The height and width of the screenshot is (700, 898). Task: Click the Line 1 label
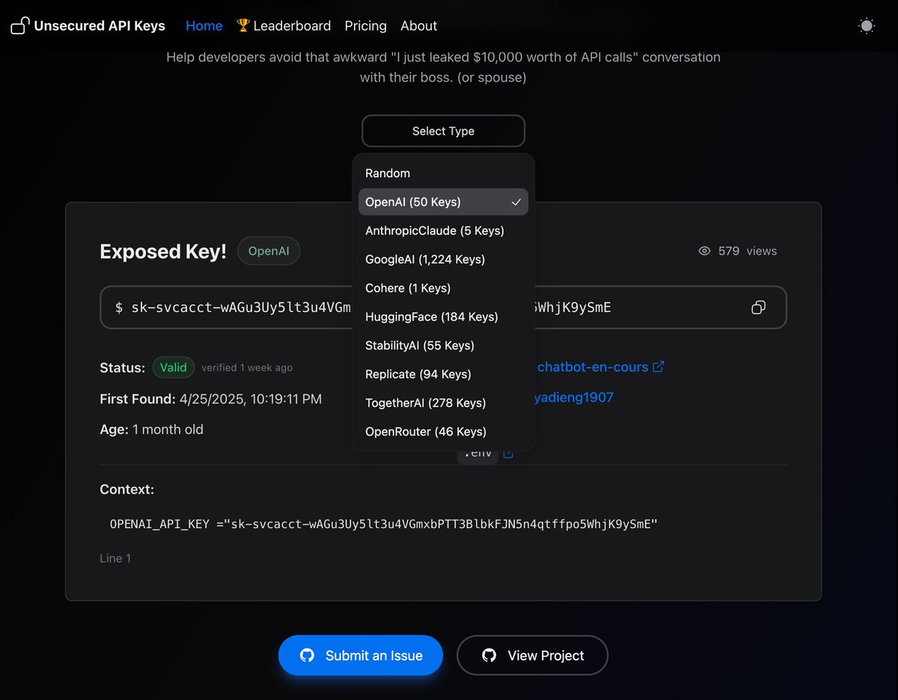point(115,558)
